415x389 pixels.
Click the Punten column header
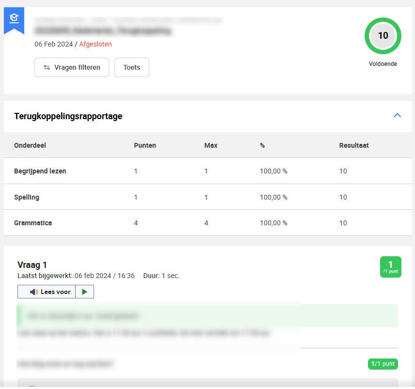pyautogui.click(x=145, y=145)
